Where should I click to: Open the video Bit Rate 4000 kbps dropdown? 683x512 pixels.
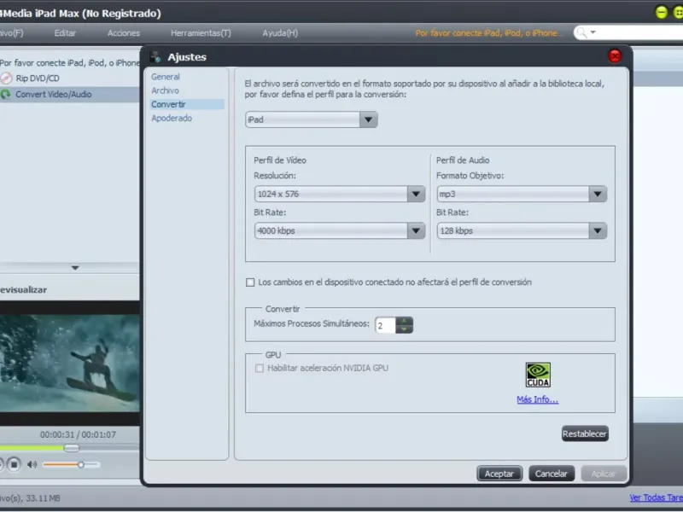pos(416,230)
